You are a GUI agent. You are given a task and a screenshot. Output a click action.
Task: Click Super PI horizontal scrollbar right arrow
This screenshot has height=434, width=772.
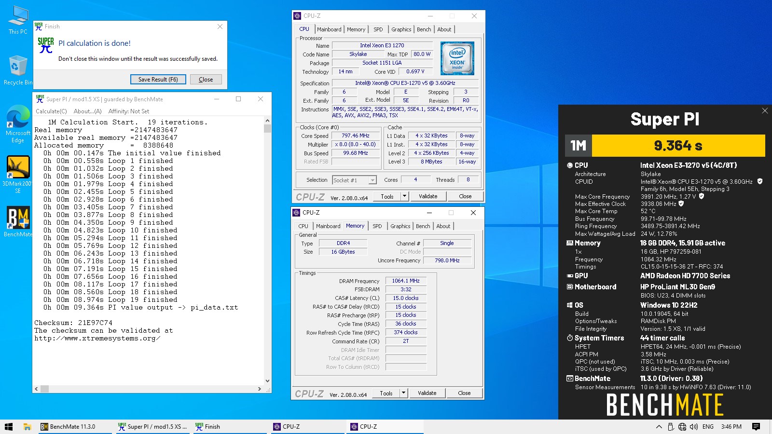tap(260, 389)
